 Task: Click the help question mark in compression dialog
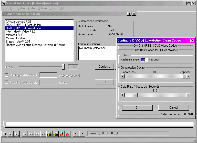[x=129, y=14]
